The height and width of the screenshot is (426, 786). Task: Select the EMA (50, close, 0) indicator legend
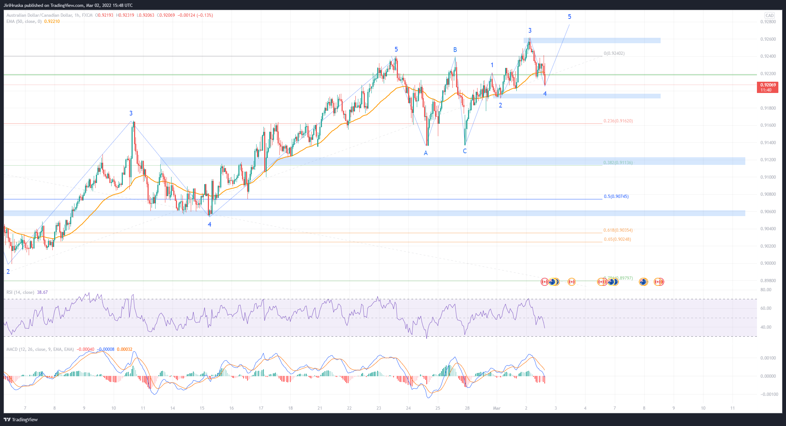click(x=24, y=21)
